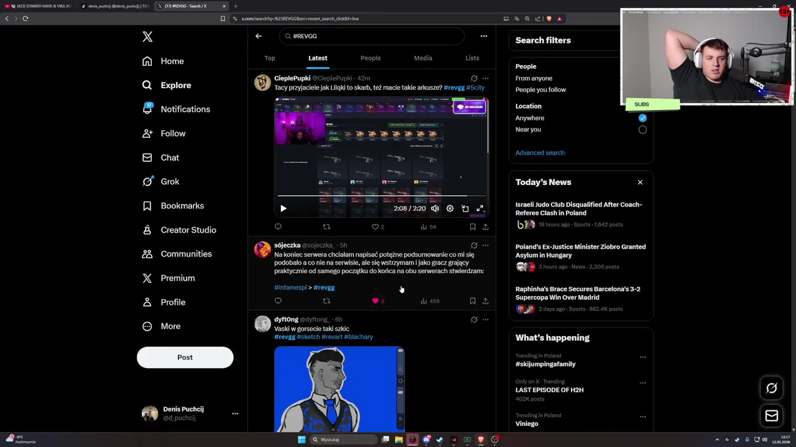This screenshot has height=447, width=796.
Task: Open the #infamespl hashtag link
Action: pyautogui.click(x=290, y=287)
